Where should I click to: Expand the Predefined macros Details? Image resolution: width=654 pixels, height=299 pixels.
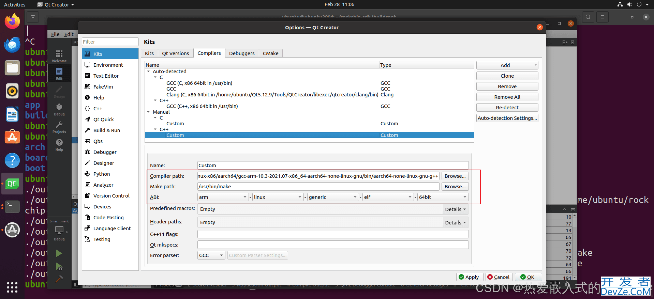pos(455,209)
